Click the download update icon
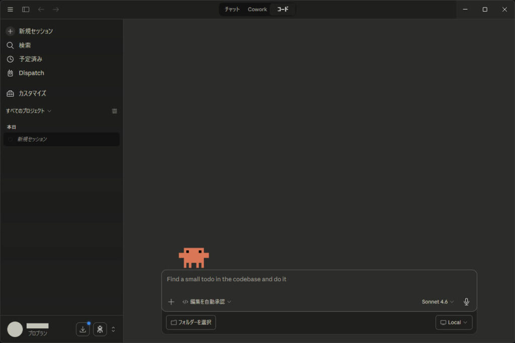Viewport: 515px width, 343px height. (x=83, y=329)
